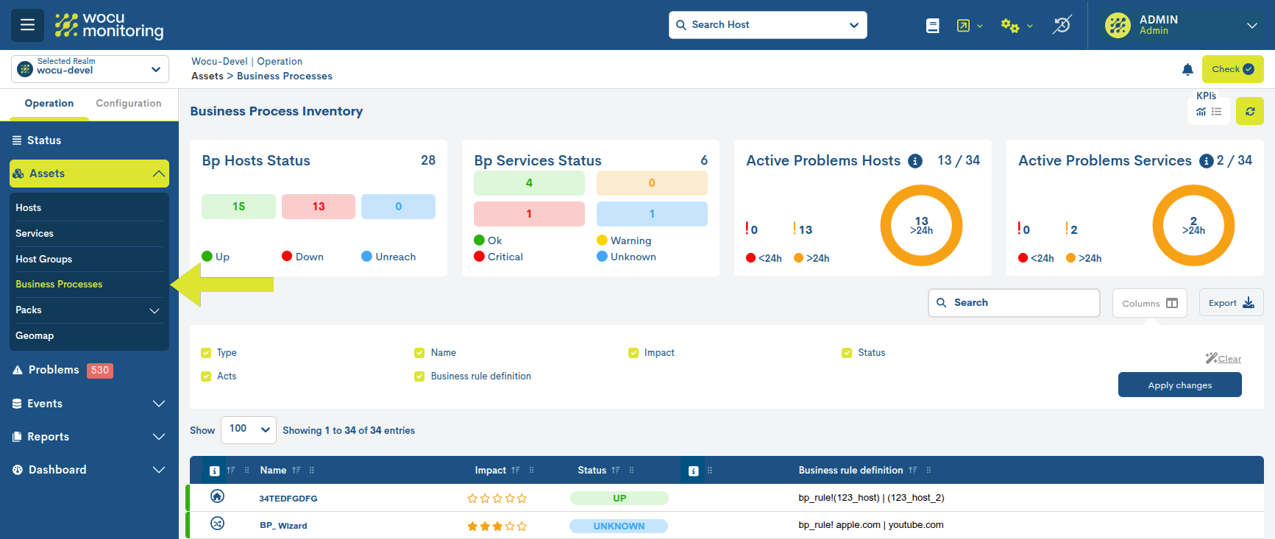Switch KPIs to list view
This screenshot has width=1275, height=539.
[x=1217, y=112]
